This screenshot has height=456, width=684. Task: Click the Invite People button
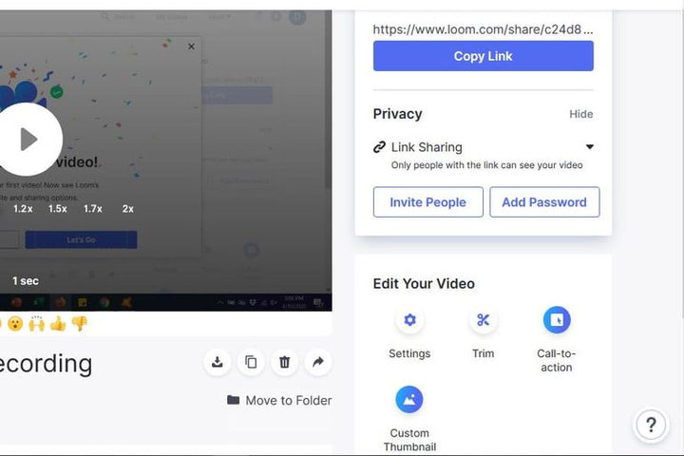point(427,202)
